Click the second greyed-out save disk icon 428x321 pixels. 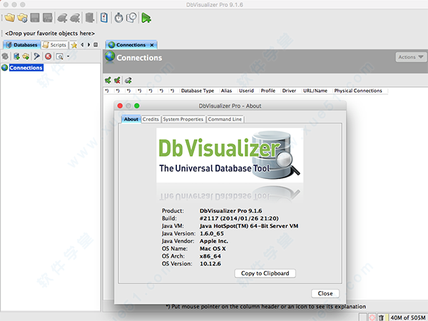click(x=48, y=18)
